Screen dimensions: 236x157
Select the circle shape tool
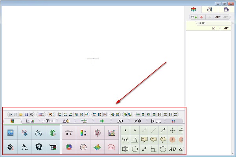pos(135,149)
